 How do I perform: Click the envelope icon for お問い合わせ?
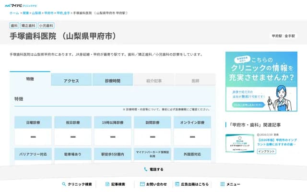142,184
